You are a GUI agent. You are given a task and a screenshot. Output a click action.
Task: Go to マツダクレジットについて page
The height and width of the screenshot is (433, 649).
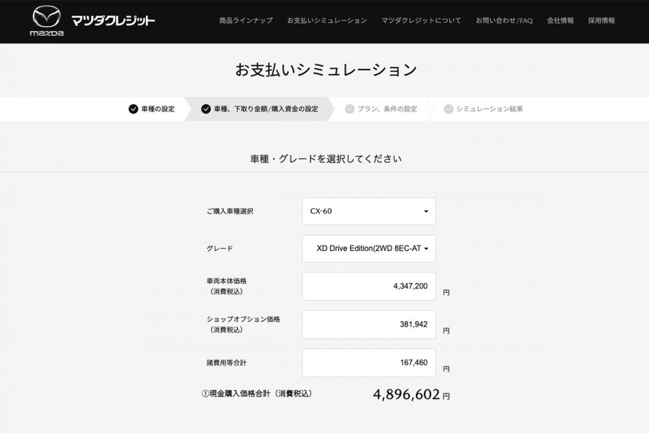click(421, 21)
